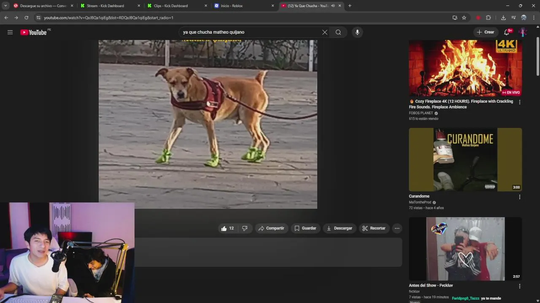Click the red recording extension icon
The height and width of the screenshot is (303, 540).
[478, 18]
